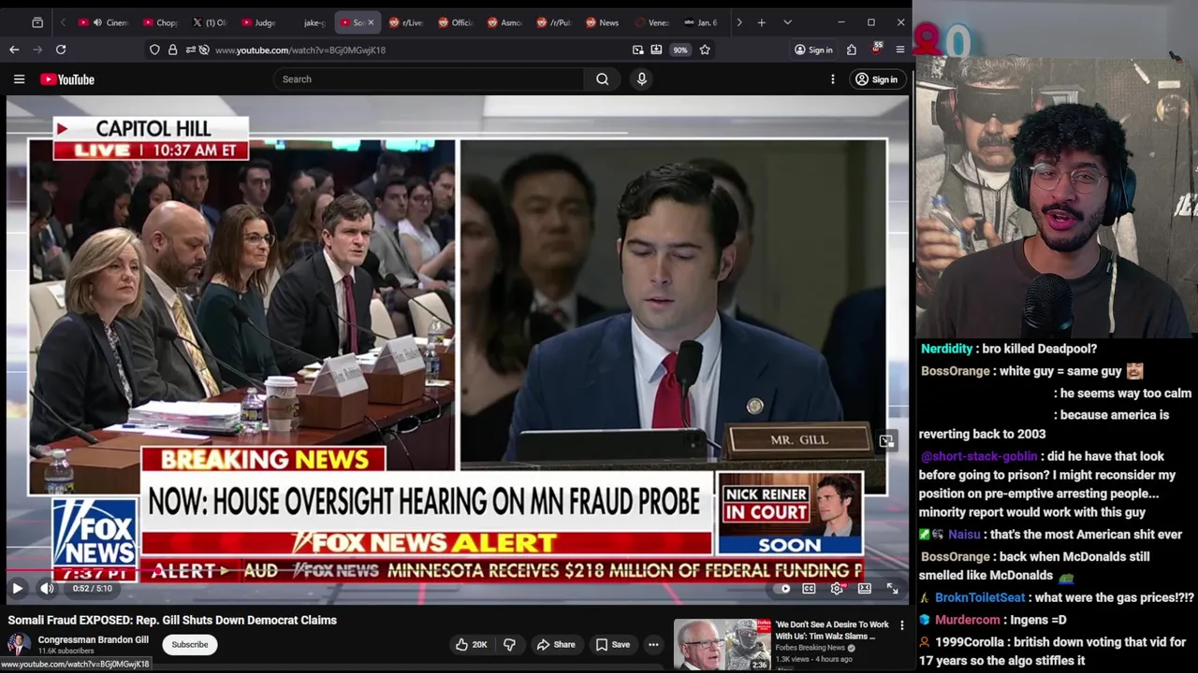The height and width of the screenshot is (673, 1198).
Task: Click the Brandon Gill channel avatar
Action: click(x=19, y=644)
